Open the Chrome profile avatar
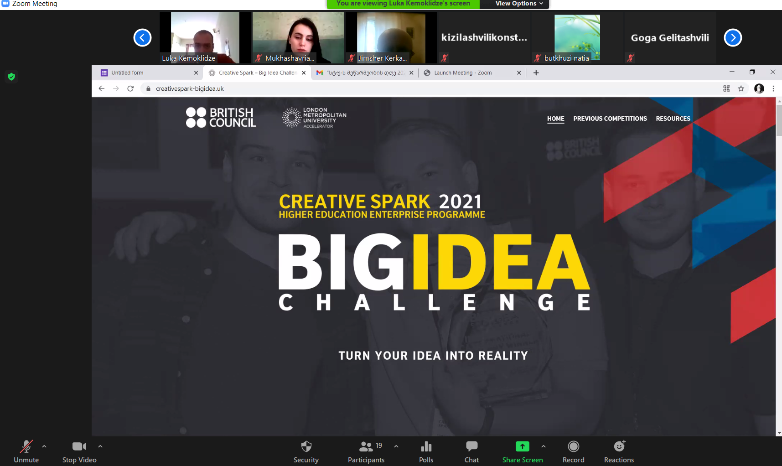 (759, 88)
